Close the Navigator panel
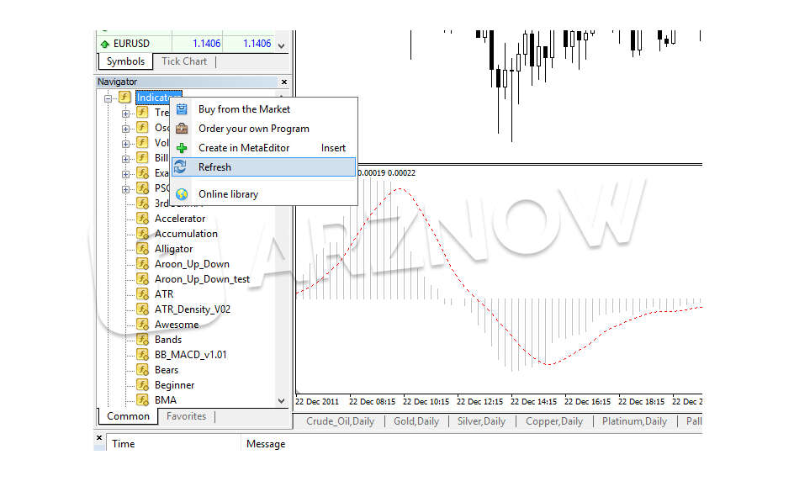The width and height of the screenshot is (794, 481). (284, 82)
